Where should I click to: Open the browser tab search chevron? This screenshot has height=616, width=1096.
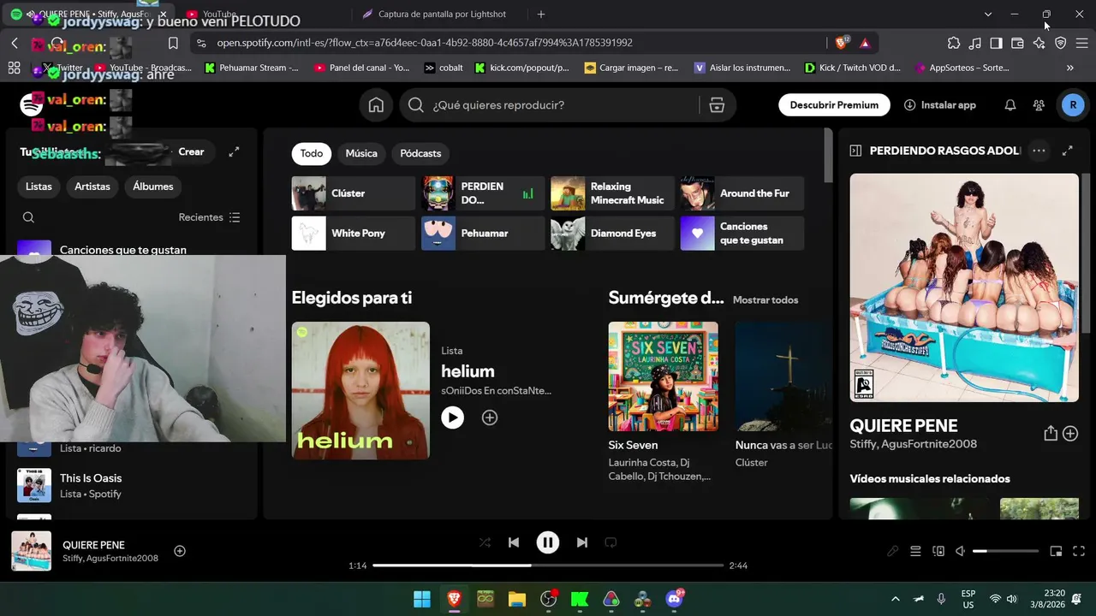[988, 15]
